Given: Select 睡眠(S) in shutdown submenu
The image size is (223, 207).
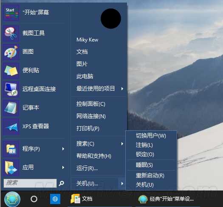Looking at the screenshot, I should coord(144,165).
